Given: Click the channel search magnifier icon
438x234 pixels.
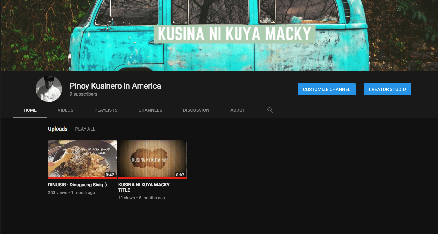Looking at the screenshot, I should (270, 110).
